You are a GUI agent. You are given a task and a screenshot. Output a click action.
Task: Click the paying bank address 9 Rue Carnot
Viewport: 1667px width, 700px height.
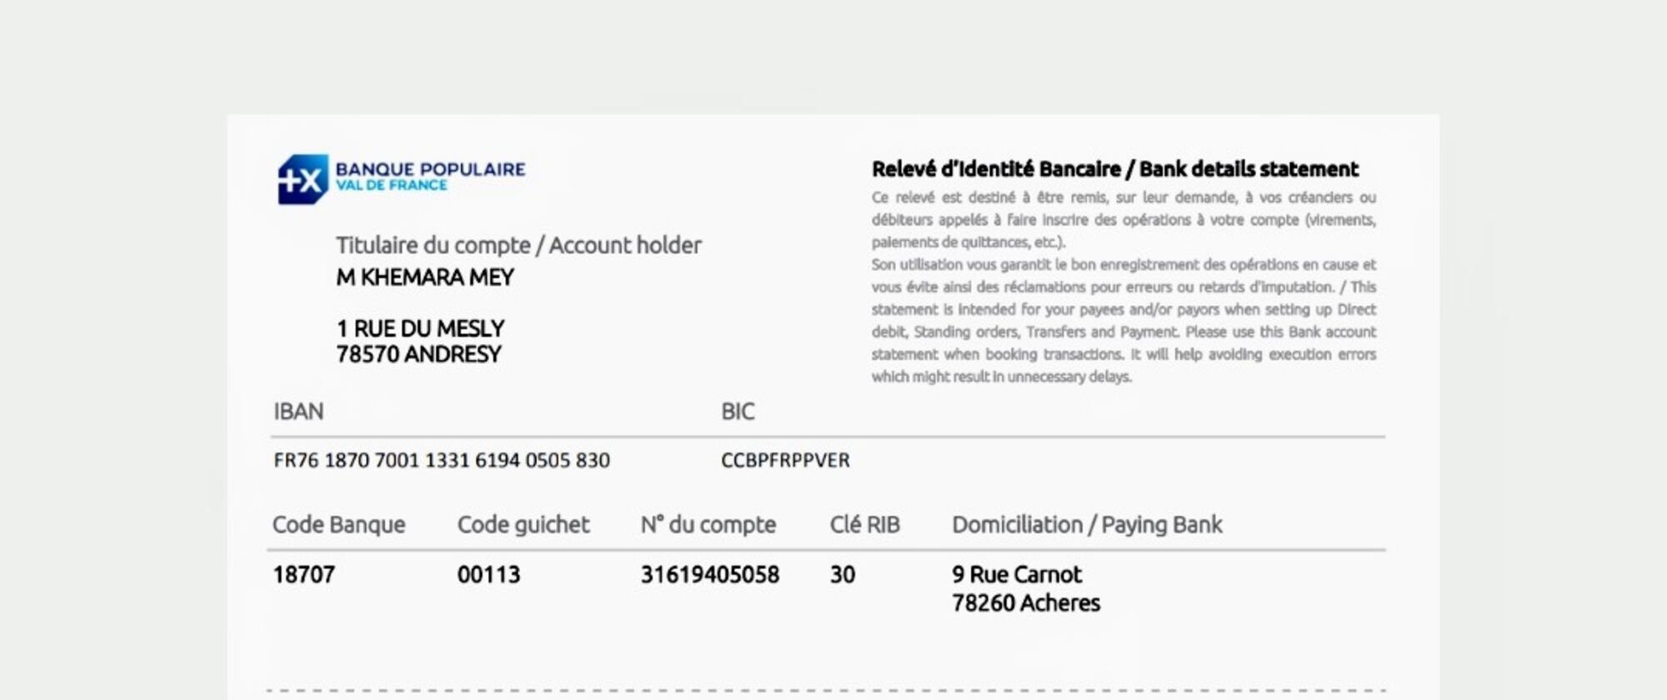click(x=1016, y=575)
